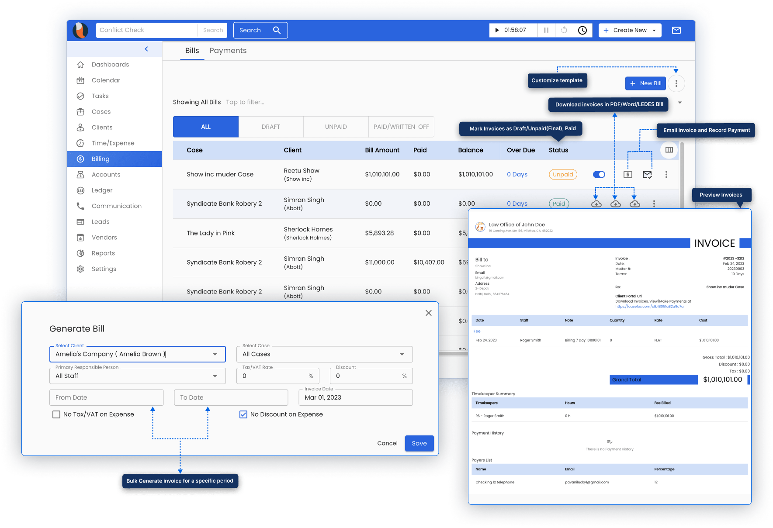This screenshot has height=528, width=773.
Task: Toggle the status switch on the Show inc muder Case row
Action: tap(599, 174)
